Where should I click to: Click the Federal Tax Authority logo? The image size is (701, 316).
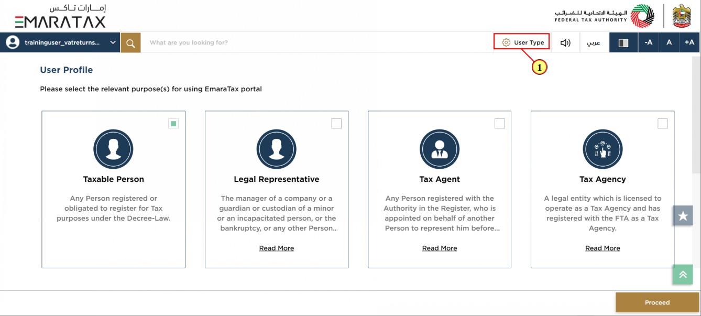click(x=605, y=16)
